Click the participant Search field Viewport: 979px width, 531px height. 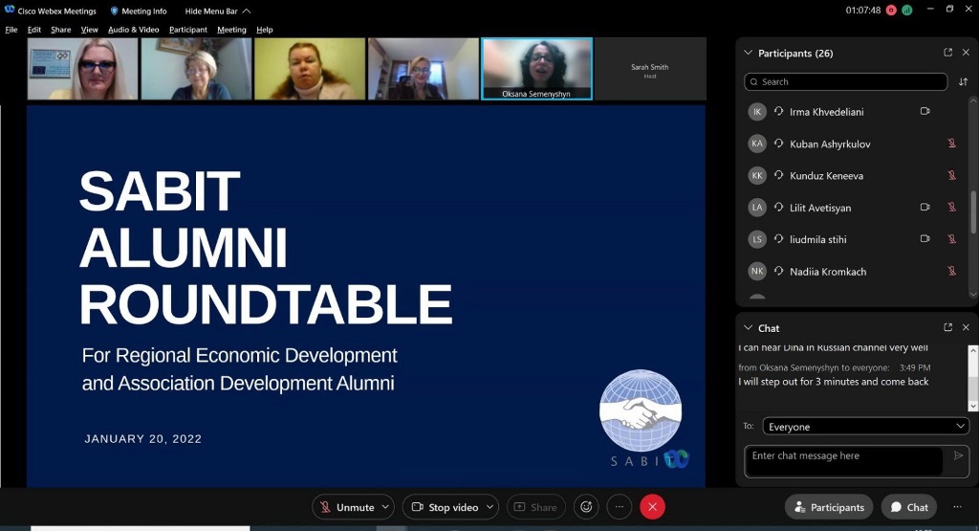(846, 82)
